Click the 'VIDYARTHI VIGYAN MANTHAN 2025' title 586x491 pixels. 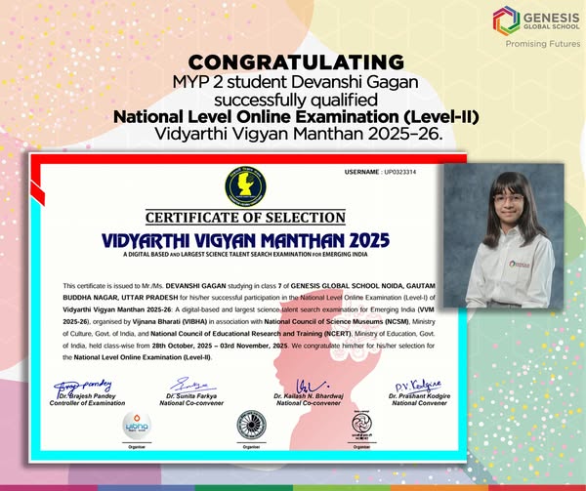pyautogui.click(x=245, y=239)
